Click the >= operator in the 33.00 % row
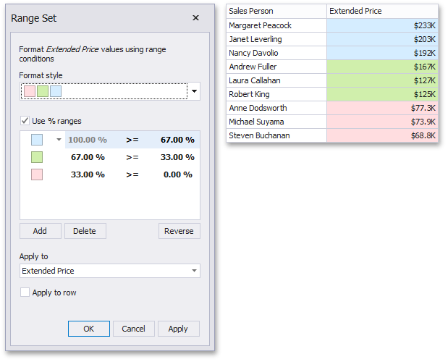This screenshot has width=448, height=362. pyautogui.click(x=132, y=174)
